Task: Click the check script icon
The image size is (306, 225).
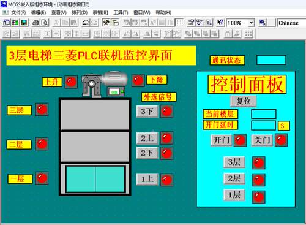Action: tap(200, 23)
